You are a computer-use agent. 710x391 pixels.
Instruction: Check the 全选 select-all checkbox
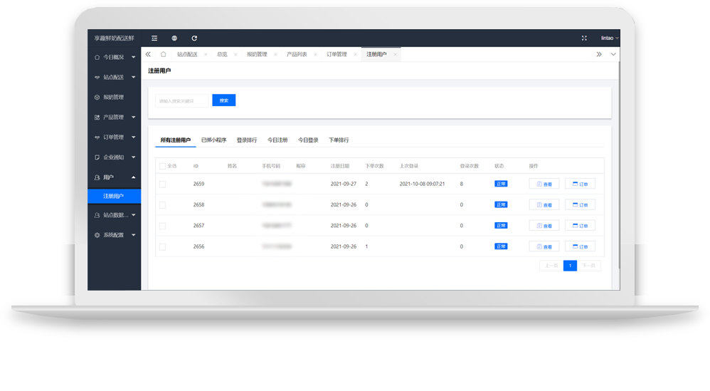click(x=162, y=166)
